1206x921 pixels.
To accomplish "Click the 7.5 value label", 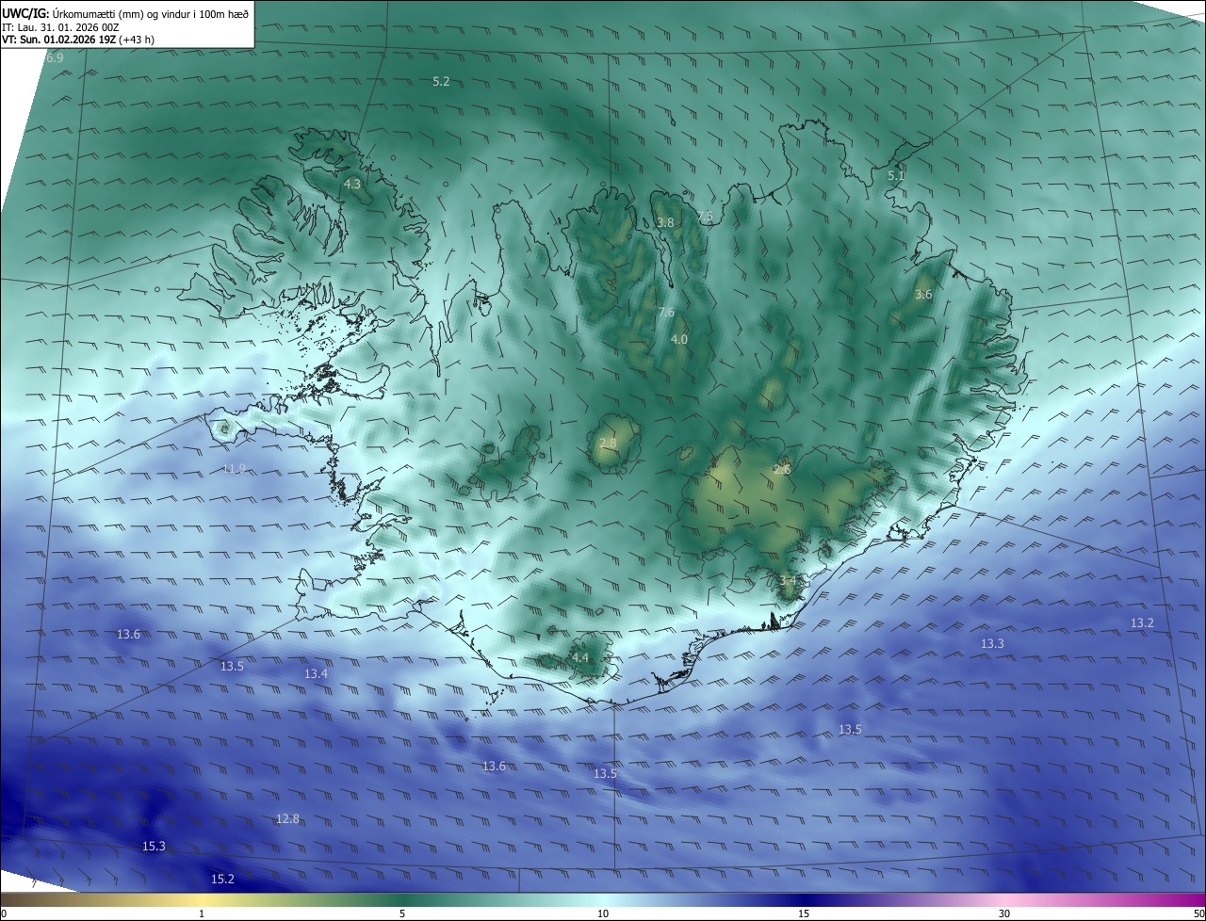I will [x=705, y=217].
